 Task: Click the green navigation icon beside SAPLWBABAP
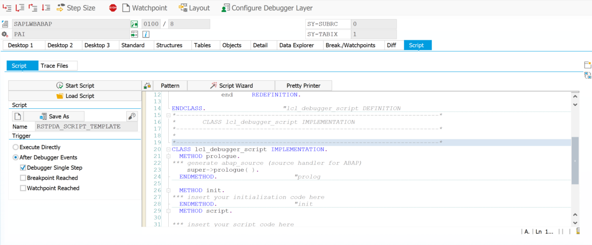pyautogui.click(x=134, y=24)
